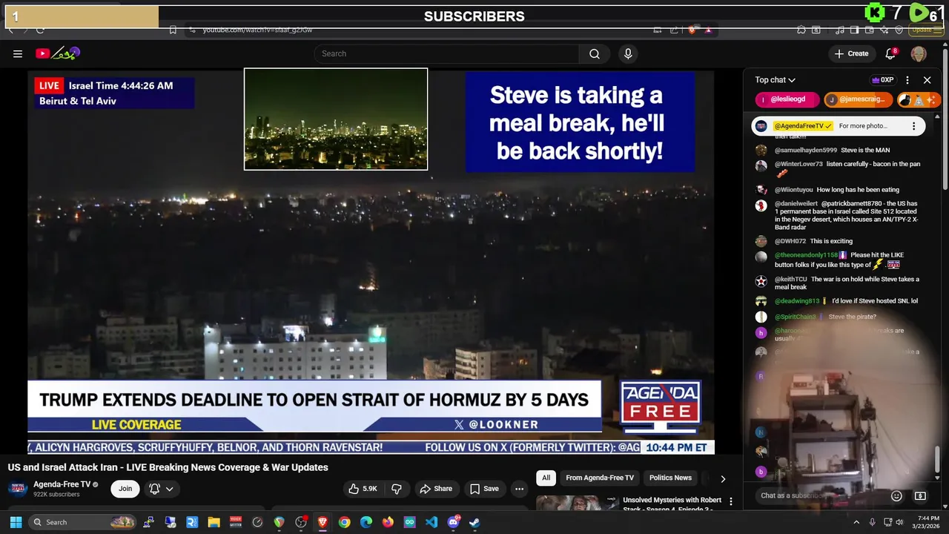Open the YouTube hamburger guide menu
Screen dimensions: 949x534
[x=18, y=53]
